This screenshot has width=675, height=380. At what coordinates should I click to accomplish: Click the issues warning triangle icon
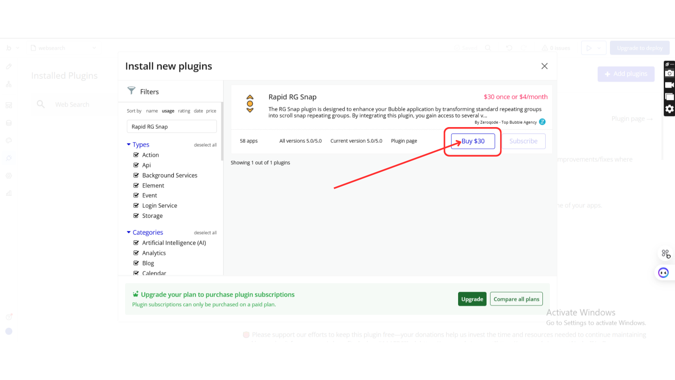pos(545,48)
